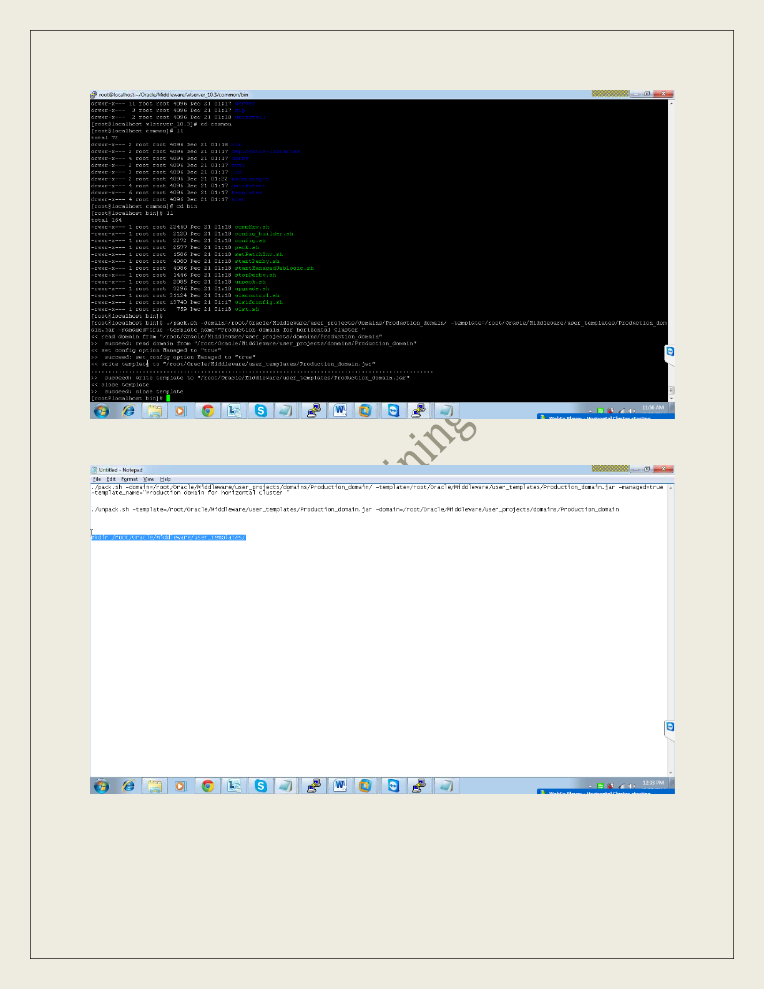The width and height of the screenshot is (764, 989).
Task: Open Windows Media Player on the 12:03 PM taskbar
Action: pos(181,785)
